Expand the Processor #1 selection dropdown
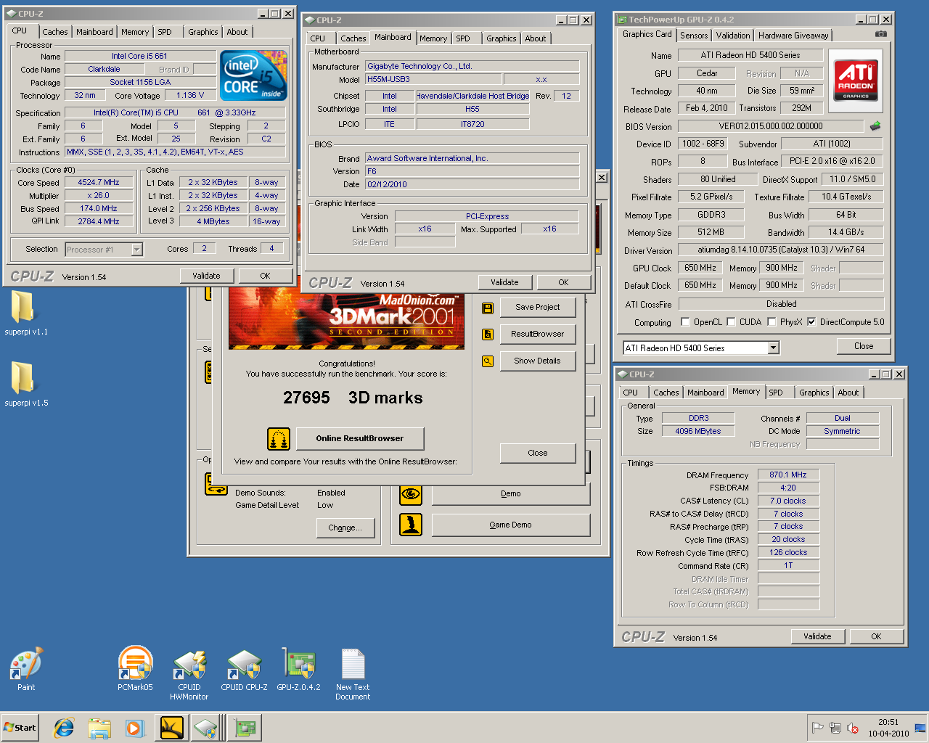This screenshot has width=929, height=743. click(136, 250)
